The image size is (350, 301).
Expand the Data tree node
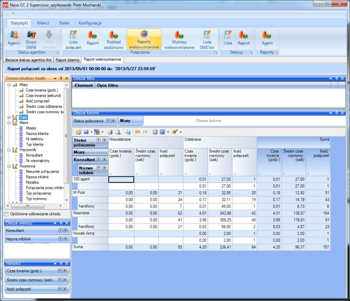tap(9, 117)
